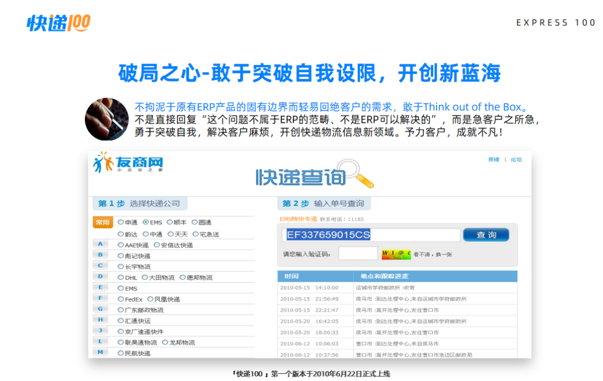Click the timestamp 2010-05-15 14:10:00
603x381 pixels.
pos(309,288)
